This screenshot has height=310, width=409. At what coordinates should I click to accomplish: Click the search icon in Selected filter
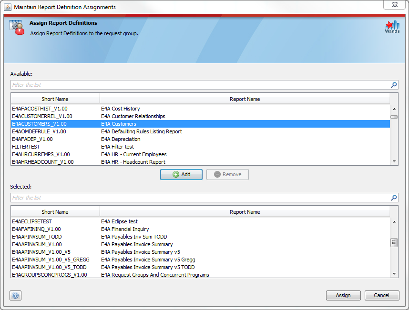[394, 198]
